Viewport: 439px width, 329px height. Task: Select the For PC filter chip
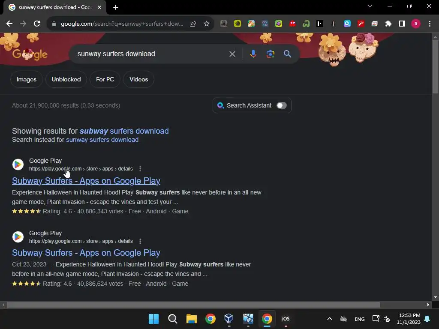pos(105,79)
